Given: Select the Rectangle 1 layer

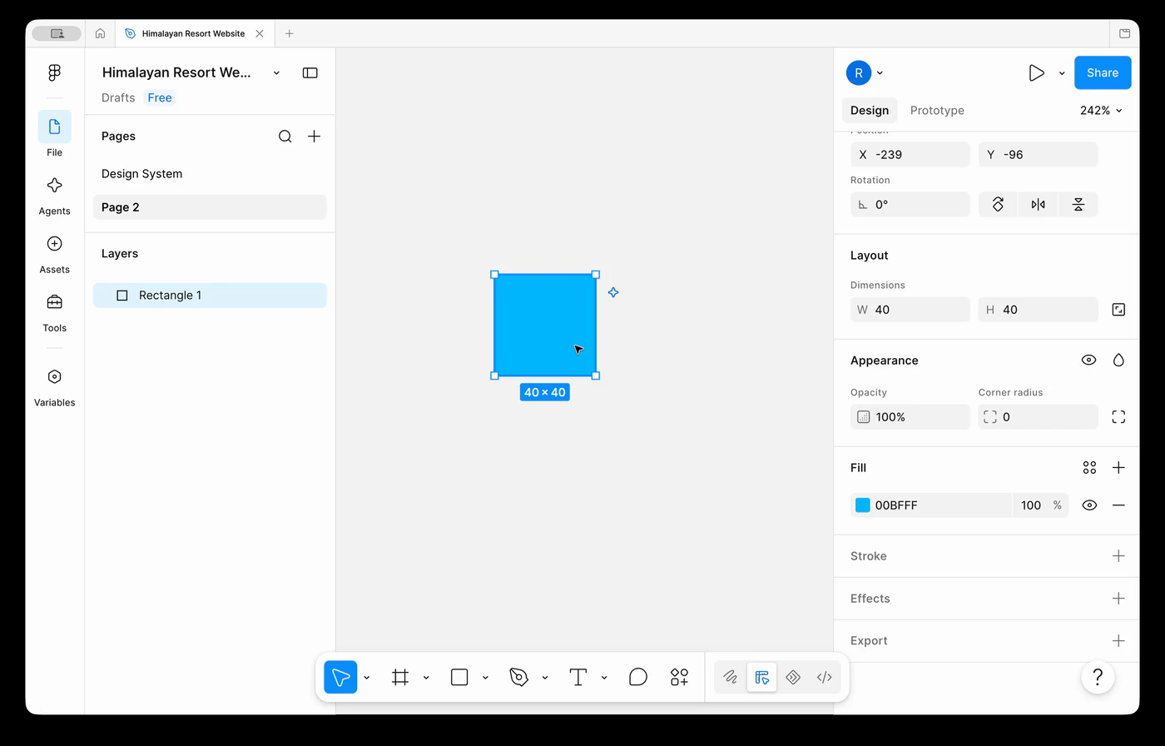Looking at the screenshot, I should pyautogui.click(x=210, y=296).
